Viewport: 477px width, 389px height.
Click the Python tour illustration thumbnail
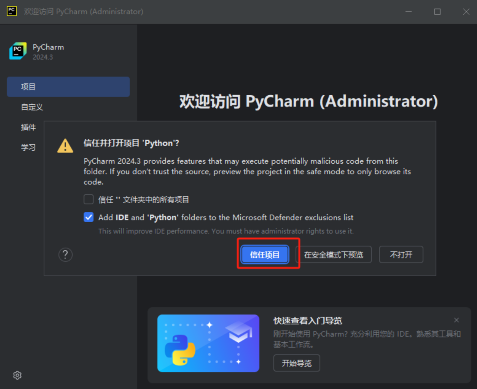[208, 343]
